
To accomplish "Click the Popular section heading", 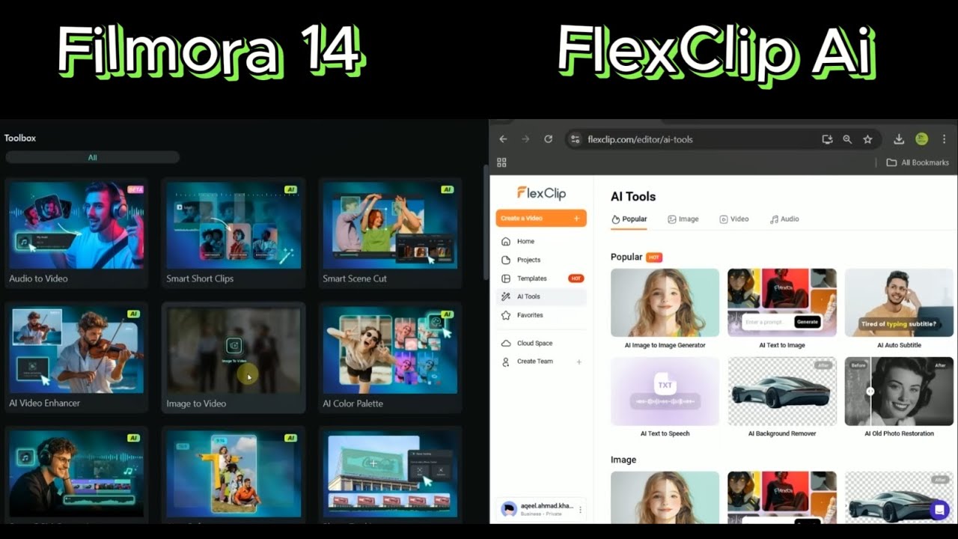I will [626, 257].
